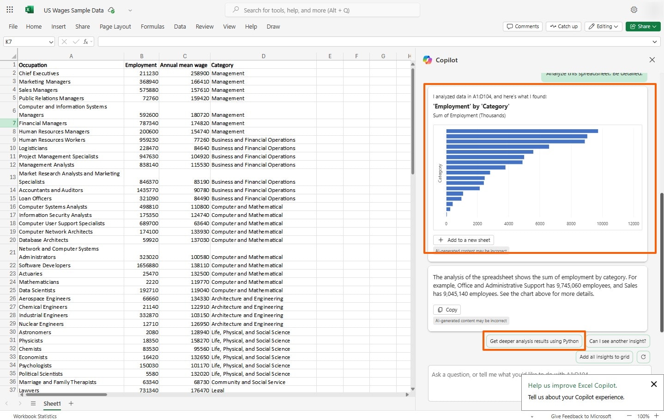Open the Editing mode dropdown
The width and height of the screenshot is (664, 420).
tap(604, 26)
